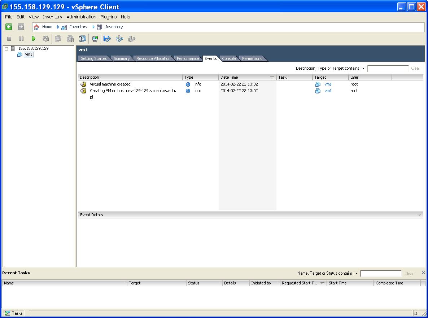The width and height of the screenshot is (428, 318).
Task: Open the Permissions tab
Action: click(x=252, y=59)
